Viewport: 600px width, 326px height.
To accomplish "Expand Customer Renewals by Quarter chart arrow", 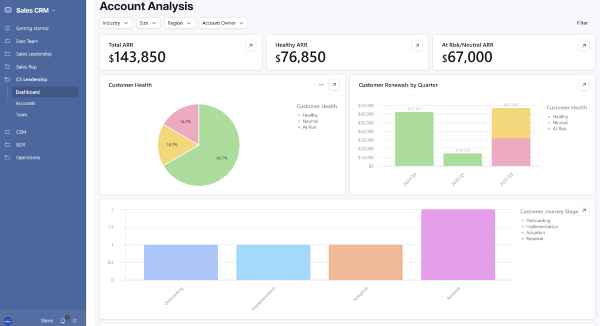I will click(x=583, y=85).
